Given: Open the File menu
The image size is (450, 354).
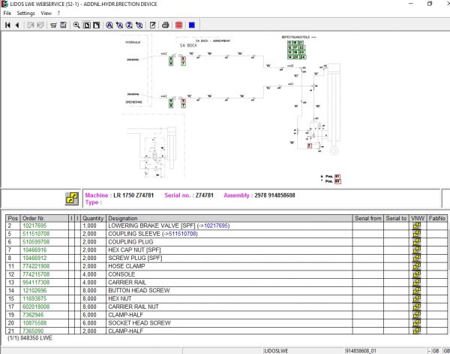Looking at the screenshot, I should (7, 14).
